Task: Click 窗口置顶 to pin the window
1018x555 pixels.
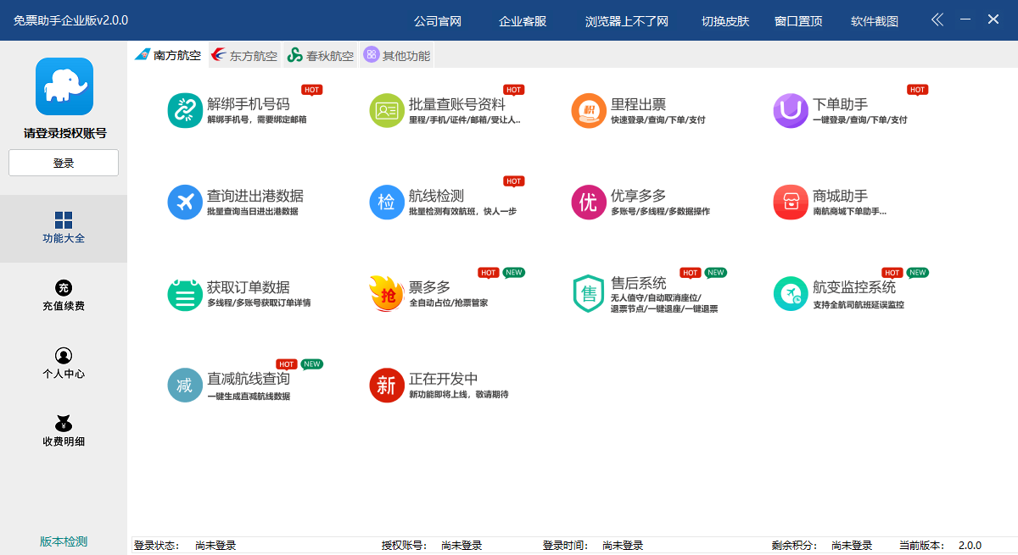Action: pyautogui.click(x=798, y=21)
